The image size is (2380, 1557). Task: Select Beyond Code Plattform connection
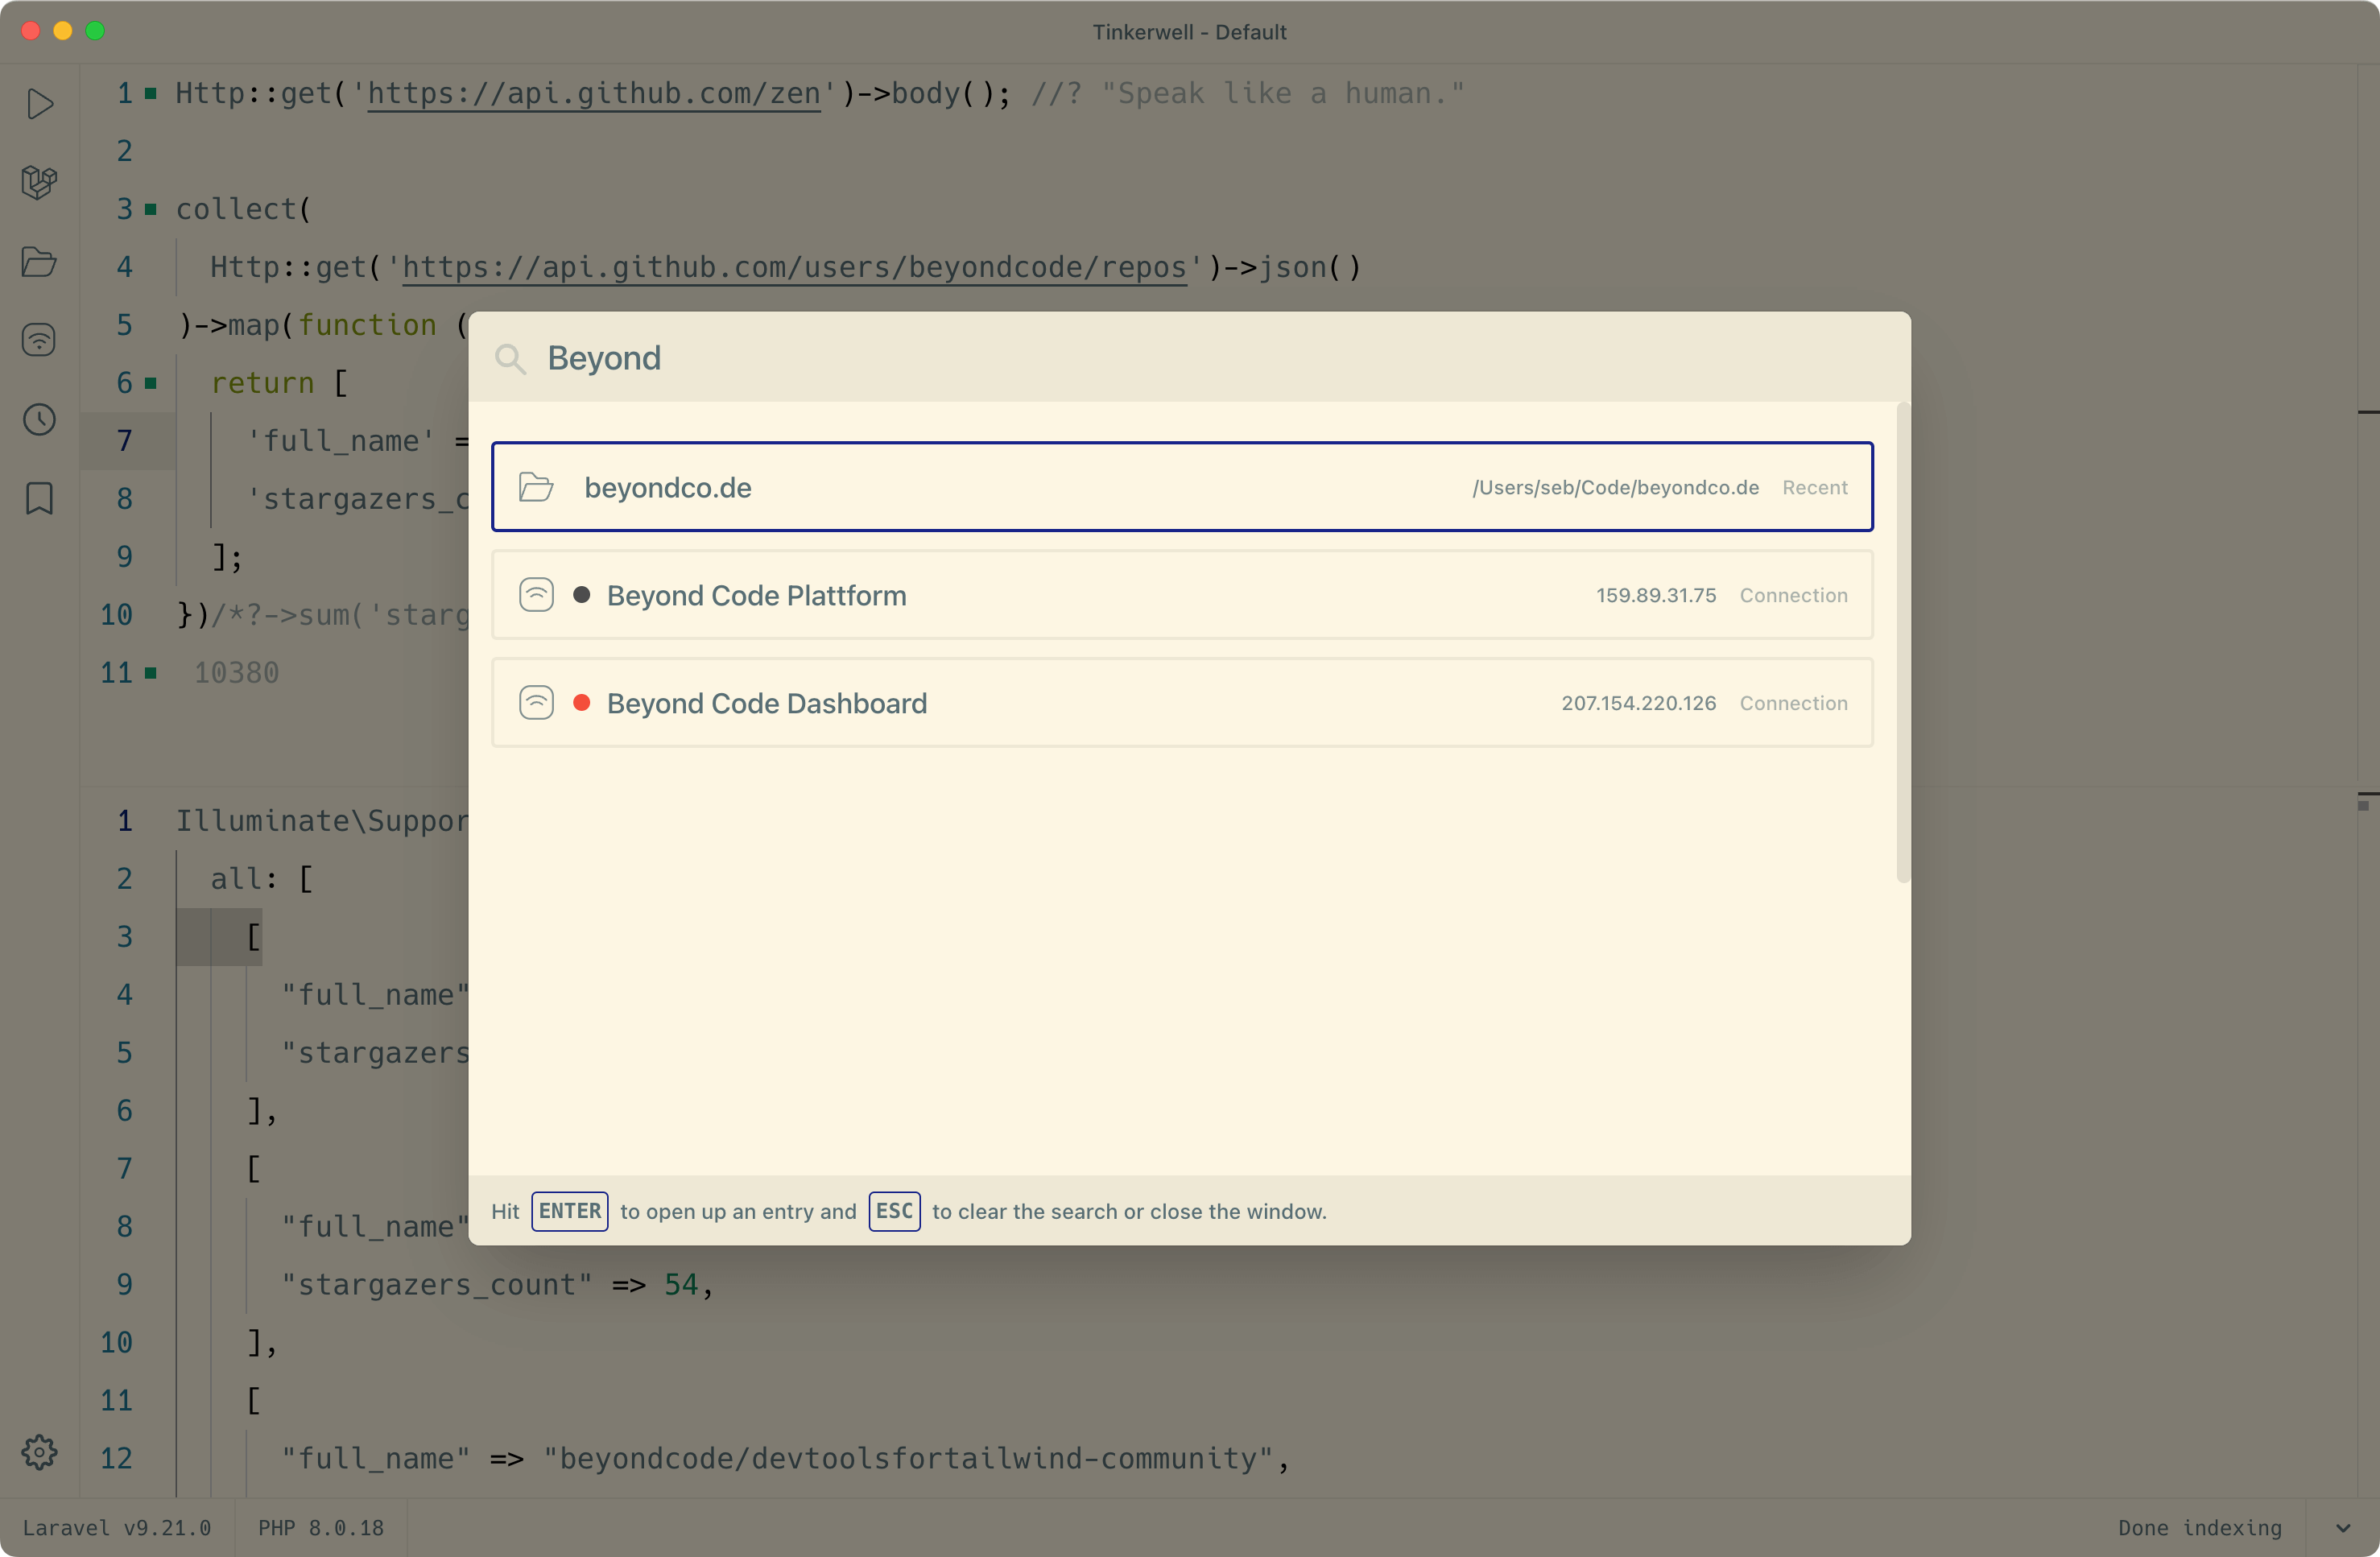(1182, 595)
